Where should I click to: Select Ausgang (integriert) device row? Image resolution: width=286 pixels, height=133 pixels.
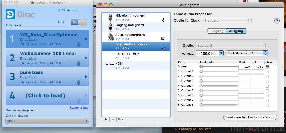pos(136,37)
